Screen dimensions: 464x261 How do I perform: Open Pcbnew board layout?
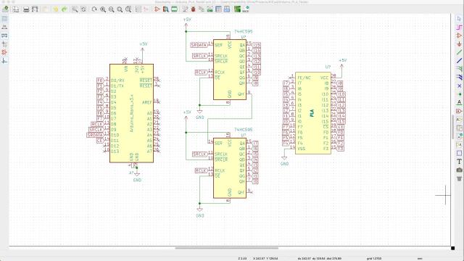point(237,9)
